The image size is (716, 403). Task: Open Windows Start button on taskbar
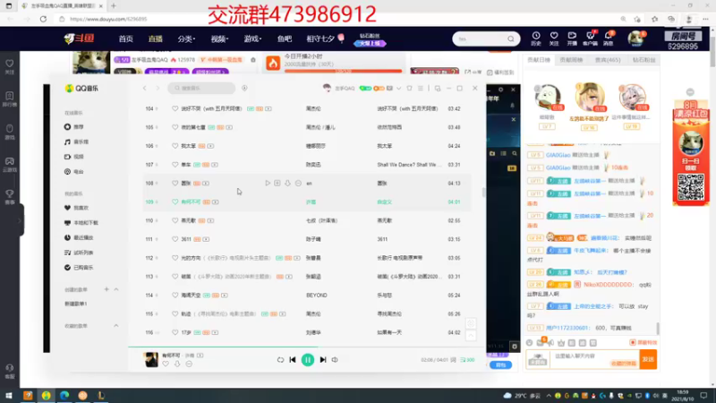[9, 396]
